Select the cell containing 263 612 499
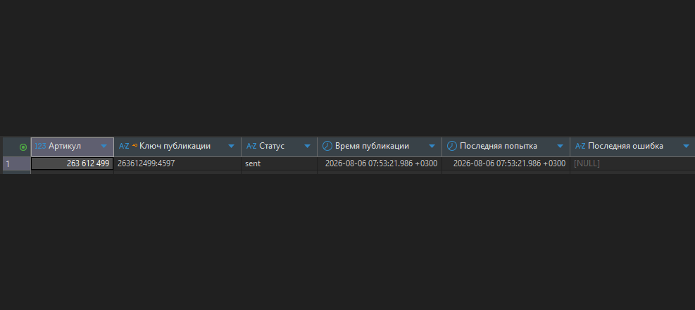This screenshot has width=695, height=310. [73, 163]
